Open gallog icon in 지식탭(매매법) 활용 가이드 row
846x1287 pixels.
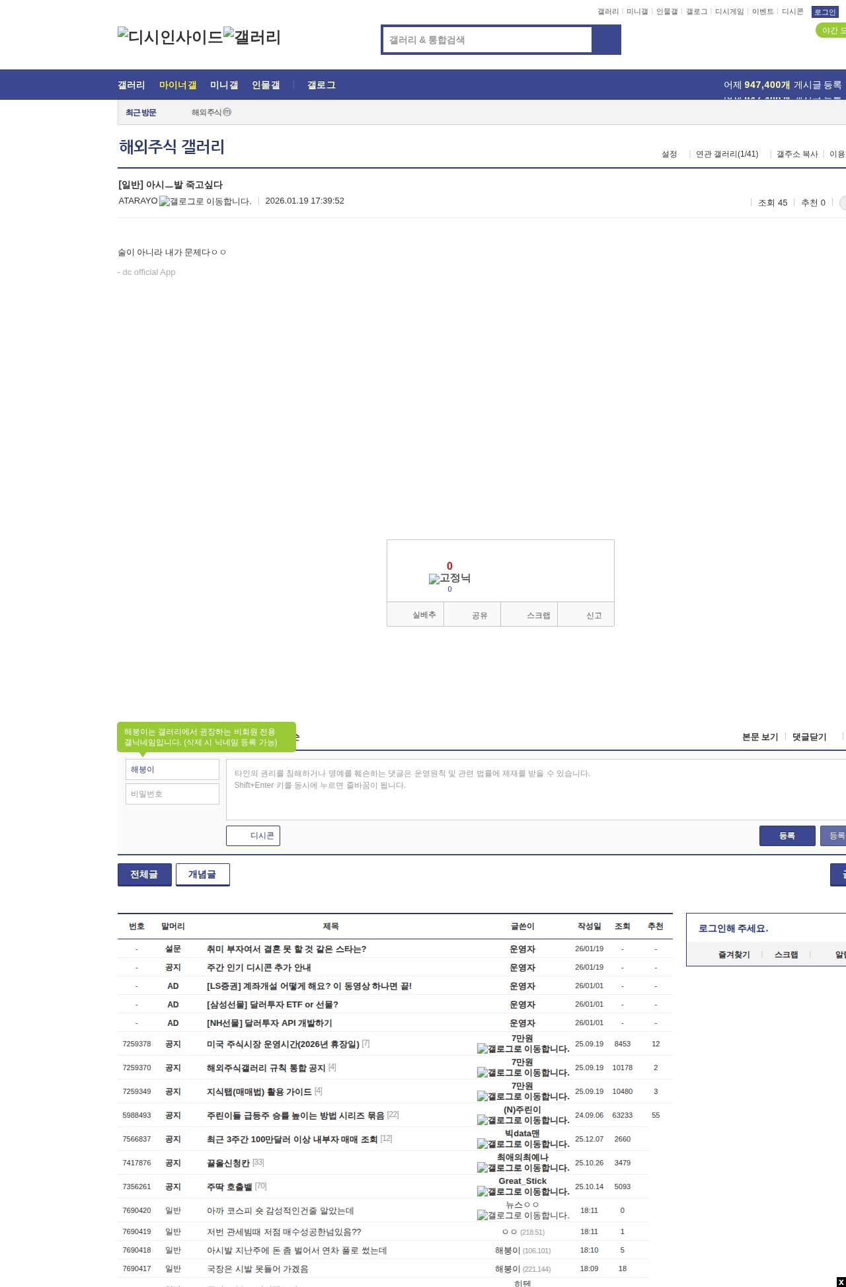(x=523, y=1096)
